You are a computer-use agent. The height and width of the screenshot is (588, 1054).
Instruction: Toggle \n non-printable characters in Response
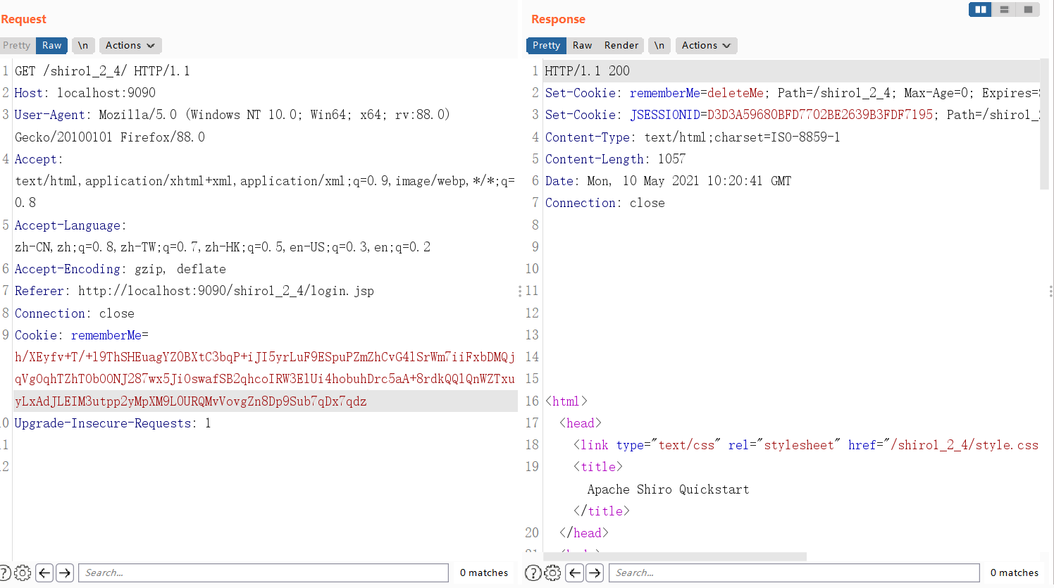(659, 45)
